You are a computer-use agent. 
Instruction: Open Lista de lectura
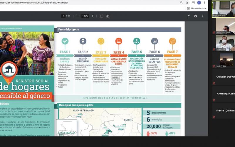[196, 8]
